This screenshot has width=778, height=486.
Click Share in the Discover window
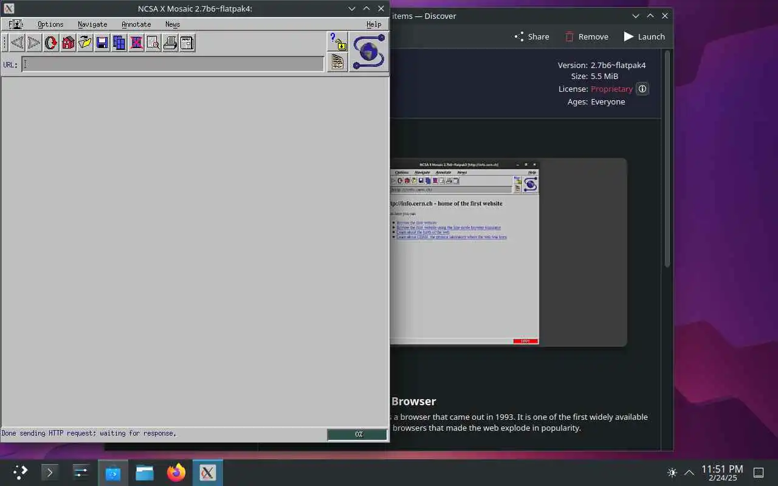531,36
